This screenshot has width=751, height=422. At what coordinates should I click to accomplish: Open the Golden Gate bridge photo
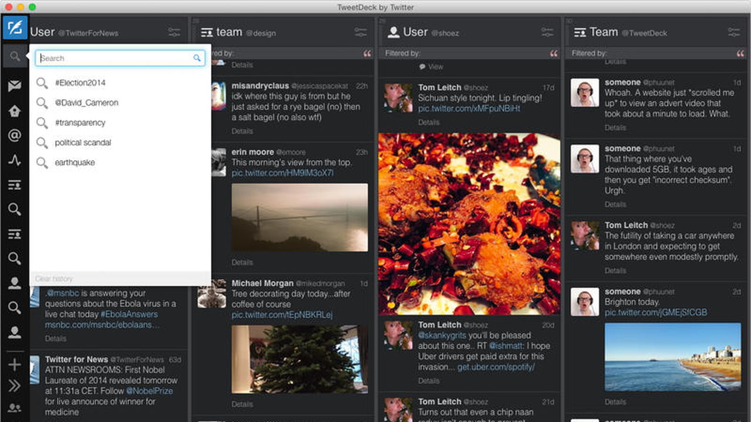300,217
